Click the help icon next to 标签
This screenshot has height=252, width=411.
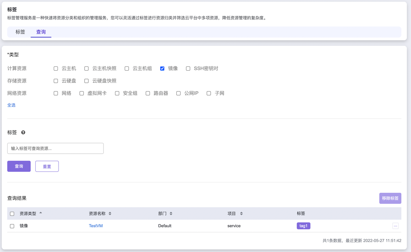coord(23,133)
